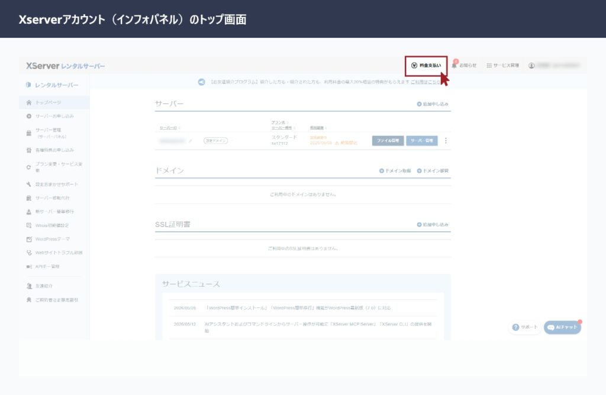Open the user account menu
Image resolution: width=606 pixels, height=395 pixels.
554,66
